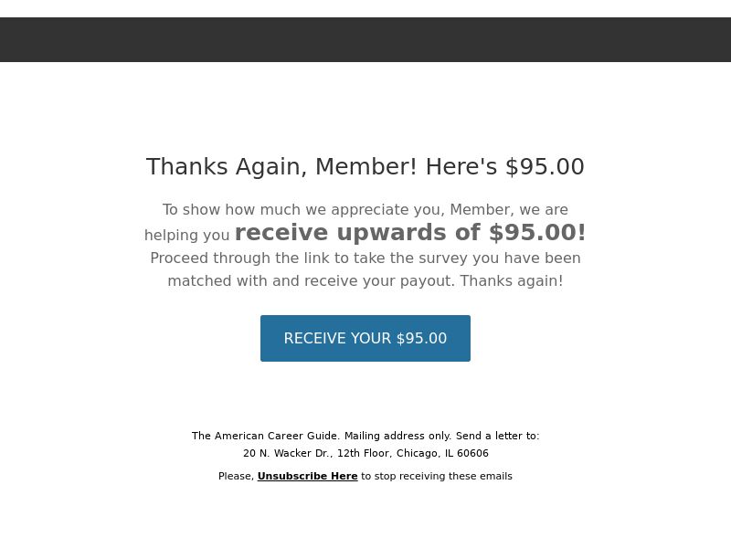Click the 'Proceed through the link' sentence
This screenshot has height=548, width=731.
365,258
